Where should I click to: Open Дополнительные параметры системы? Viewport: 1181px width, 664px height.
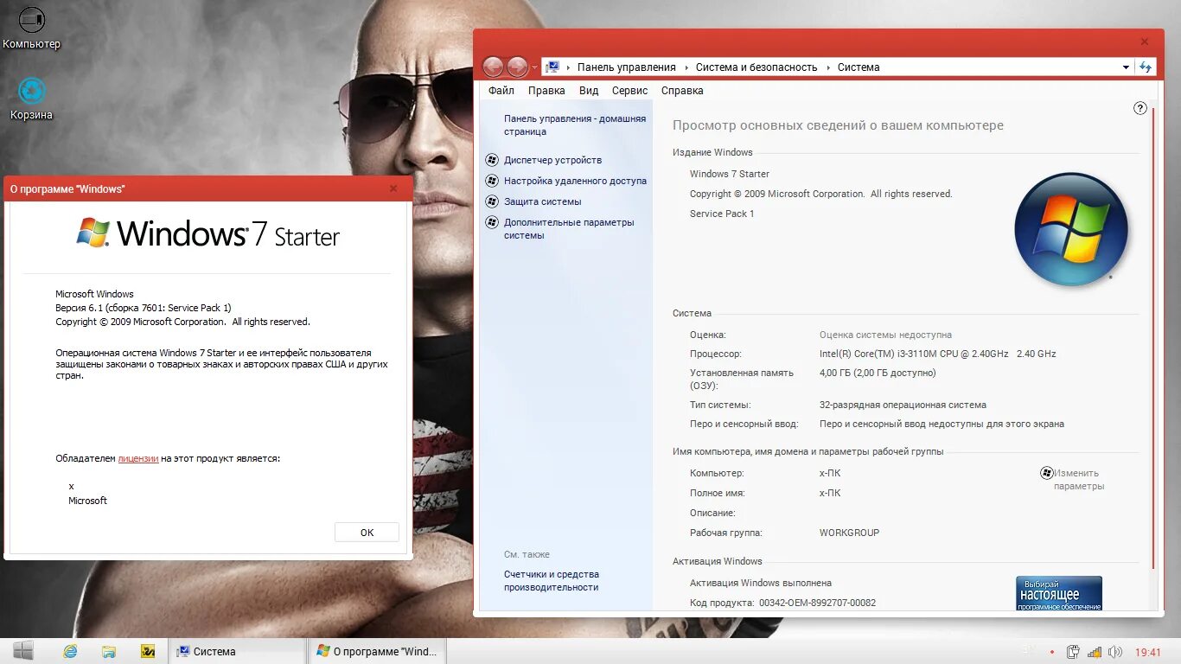[569, 229]
